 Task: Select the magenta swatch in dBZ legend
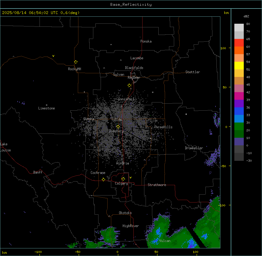click(x=239, y=96)
